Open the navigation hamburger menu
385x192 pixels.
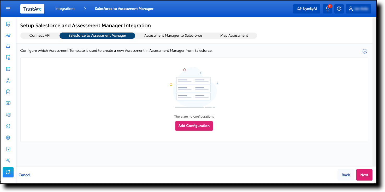pos(8,9)
